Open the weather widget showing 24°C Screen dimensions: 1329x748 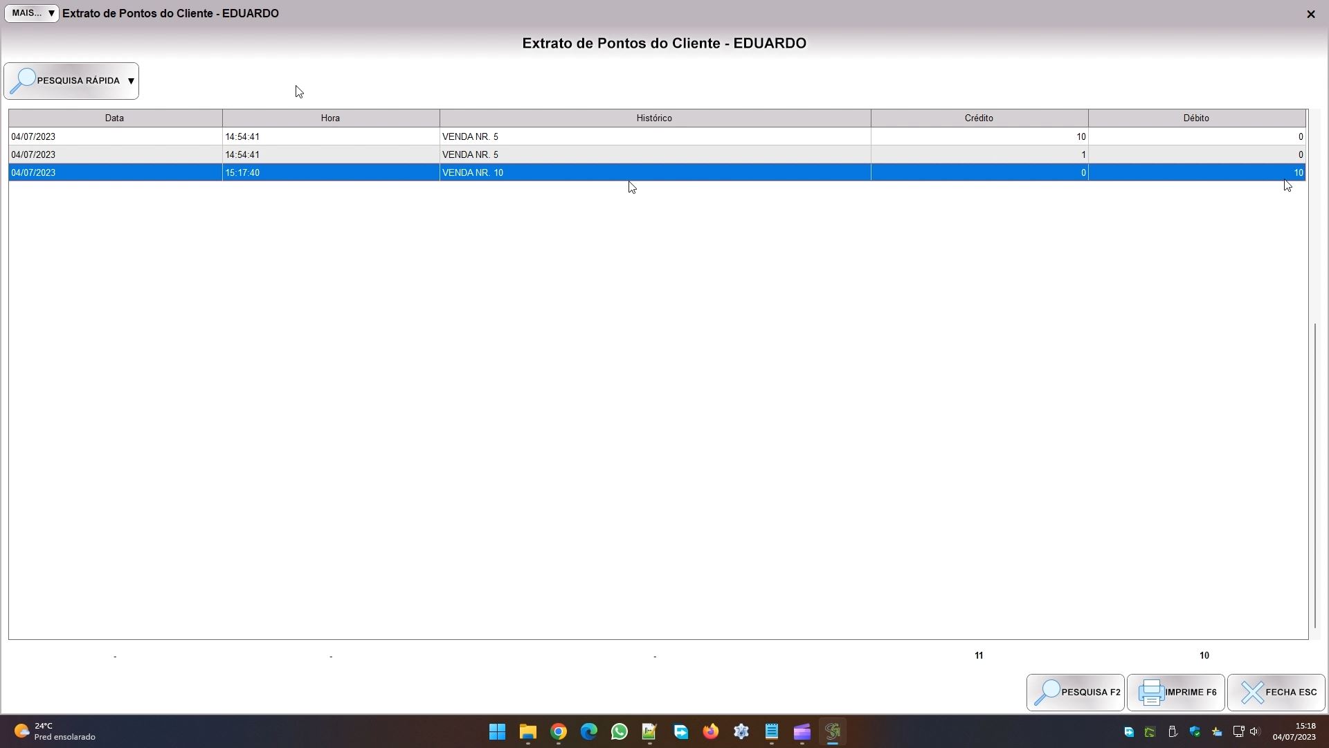coord(55,732)
